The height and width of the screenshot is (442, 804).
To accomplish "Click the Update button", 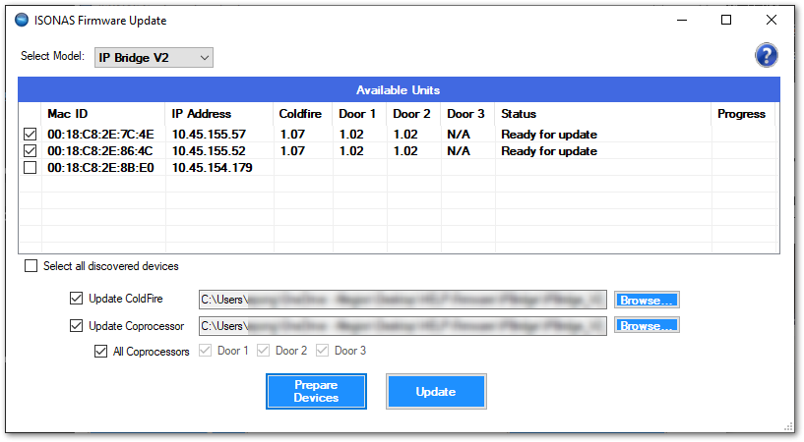I will 436,391.
